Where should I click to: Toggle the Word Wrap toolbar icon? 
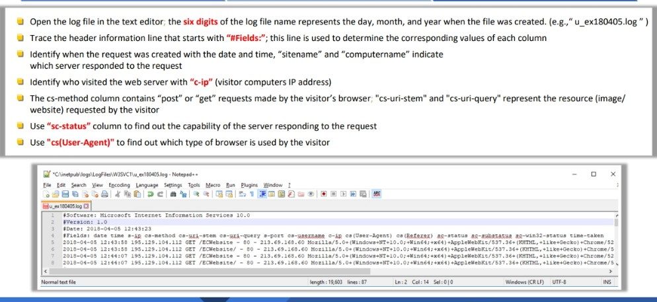(x=242, y=194)
